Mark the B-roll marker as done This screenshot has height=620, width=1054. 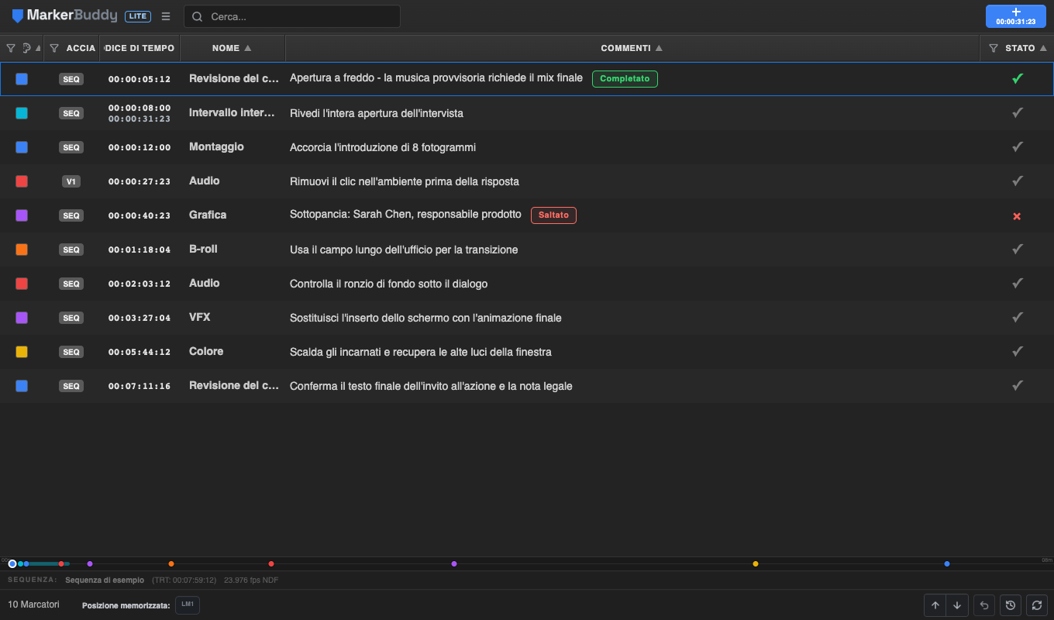(1018, 249)
